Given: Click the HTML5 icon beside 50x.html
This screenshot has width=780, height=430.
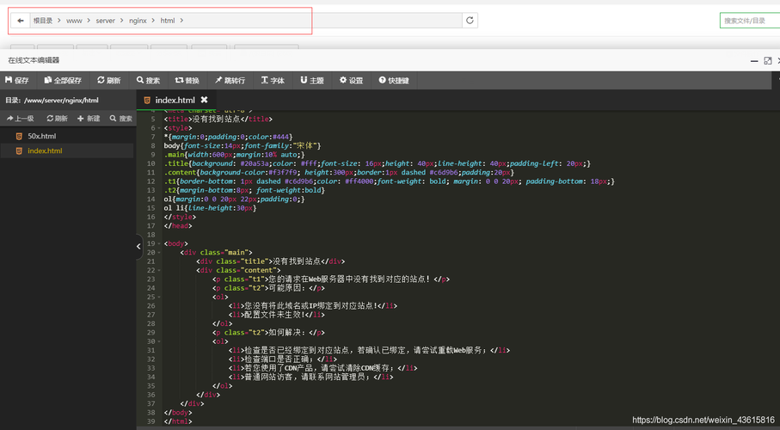Looking at the screenshot, I should [19, 136].
